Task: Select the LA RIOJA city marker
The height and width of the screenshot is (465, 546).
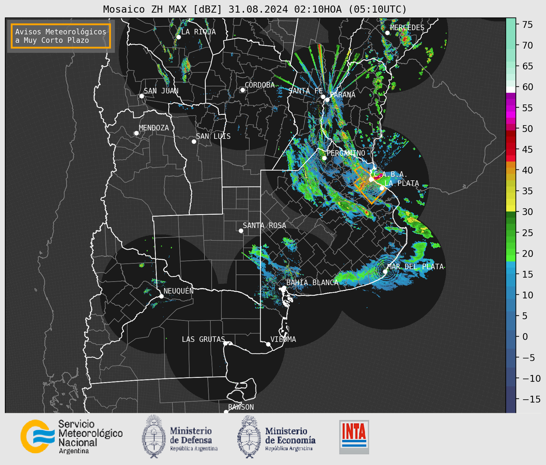Action: coord(178,37)
